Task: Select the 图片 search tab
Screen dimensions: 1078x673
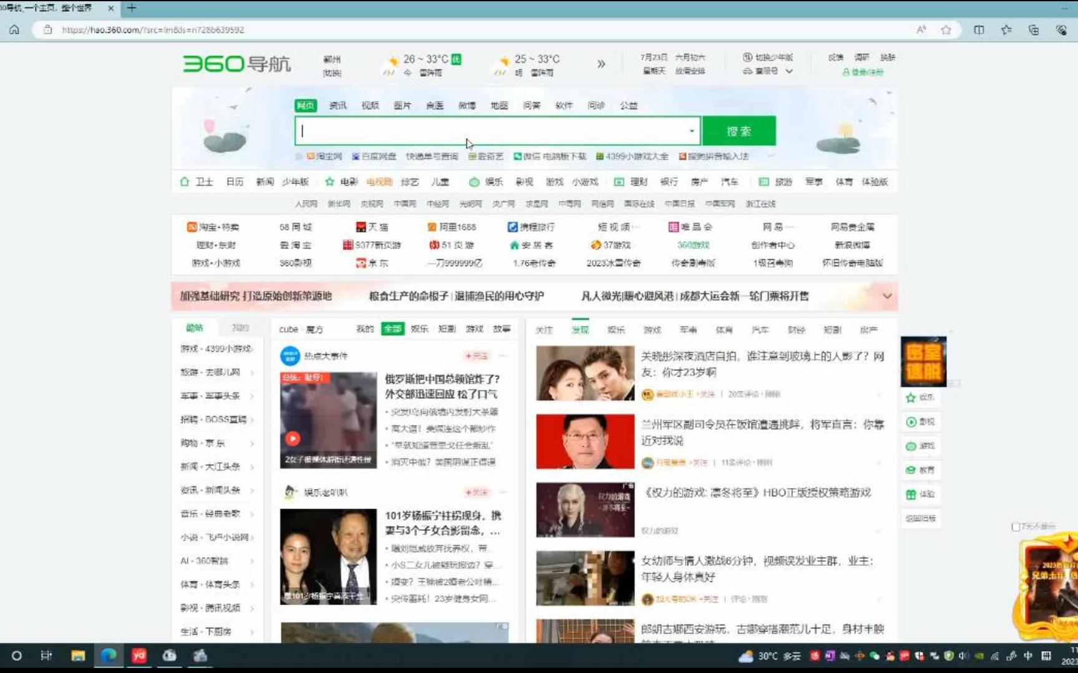Action: 402,105
